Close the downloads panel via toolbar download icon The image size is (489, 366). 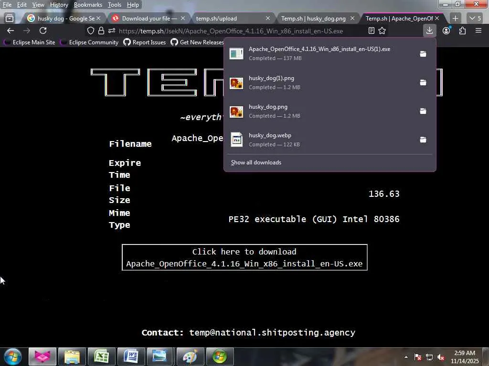click(429, 30)
